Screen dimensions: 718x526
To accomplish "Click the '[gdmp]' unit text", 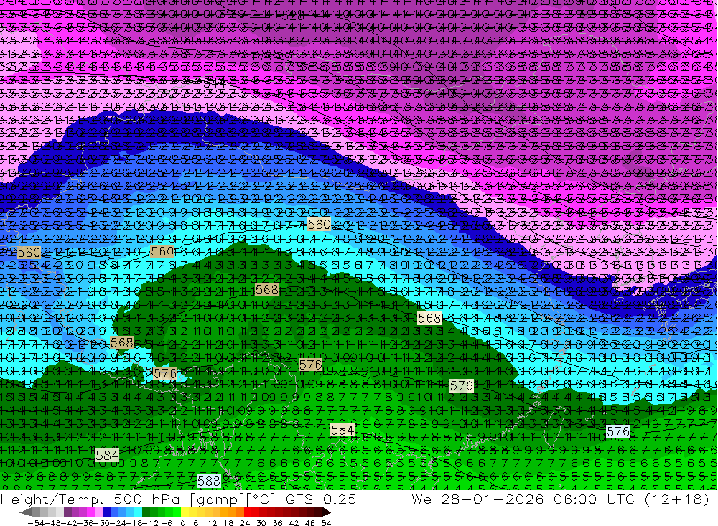I will click(217, 499).
